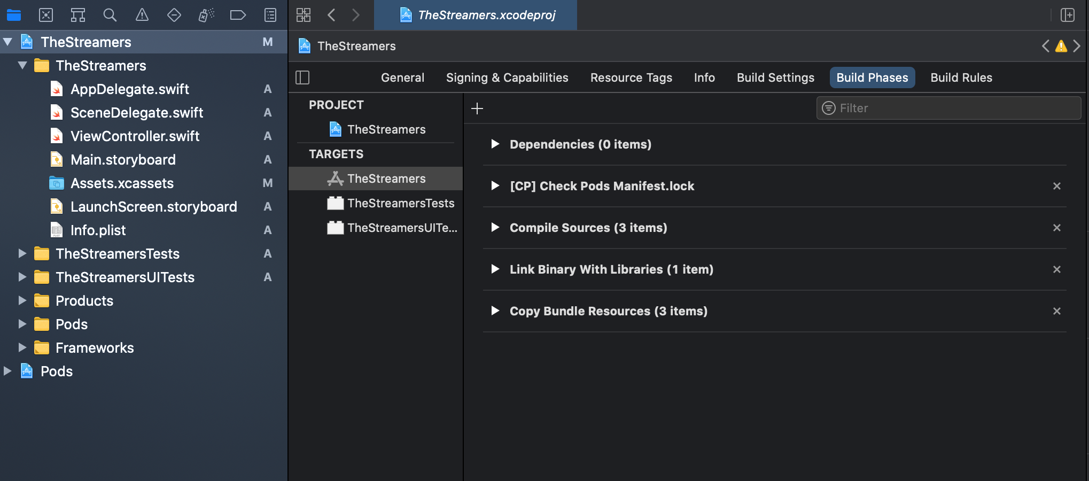Open the Project navigator folder icon
Viewport: 1089px width, 481px height.
click(14, 15)
